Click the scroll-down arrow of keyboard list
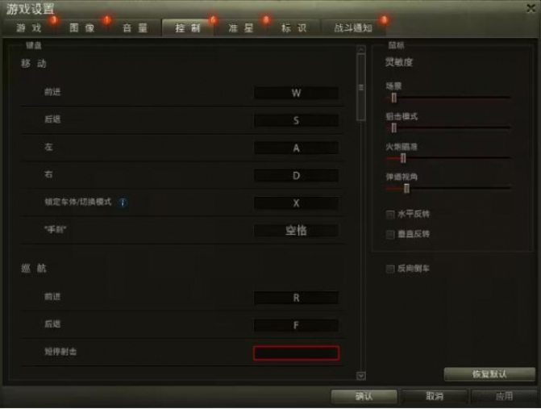This screenshot has height=409, width=541. tap(361, 375)
